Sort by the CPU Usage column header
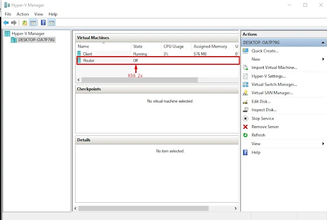This screenshot has width=327, height=220. click(x=176, y=46)
